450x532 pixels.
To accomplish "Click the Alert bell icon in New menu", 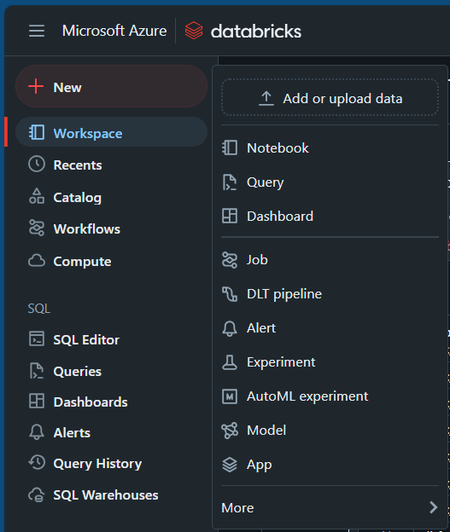I will (x=230, y=328).
